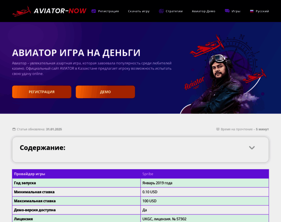Open the Игры menu item
The width and height of the screenshot is (281, 222).
(x=236, y=11)
